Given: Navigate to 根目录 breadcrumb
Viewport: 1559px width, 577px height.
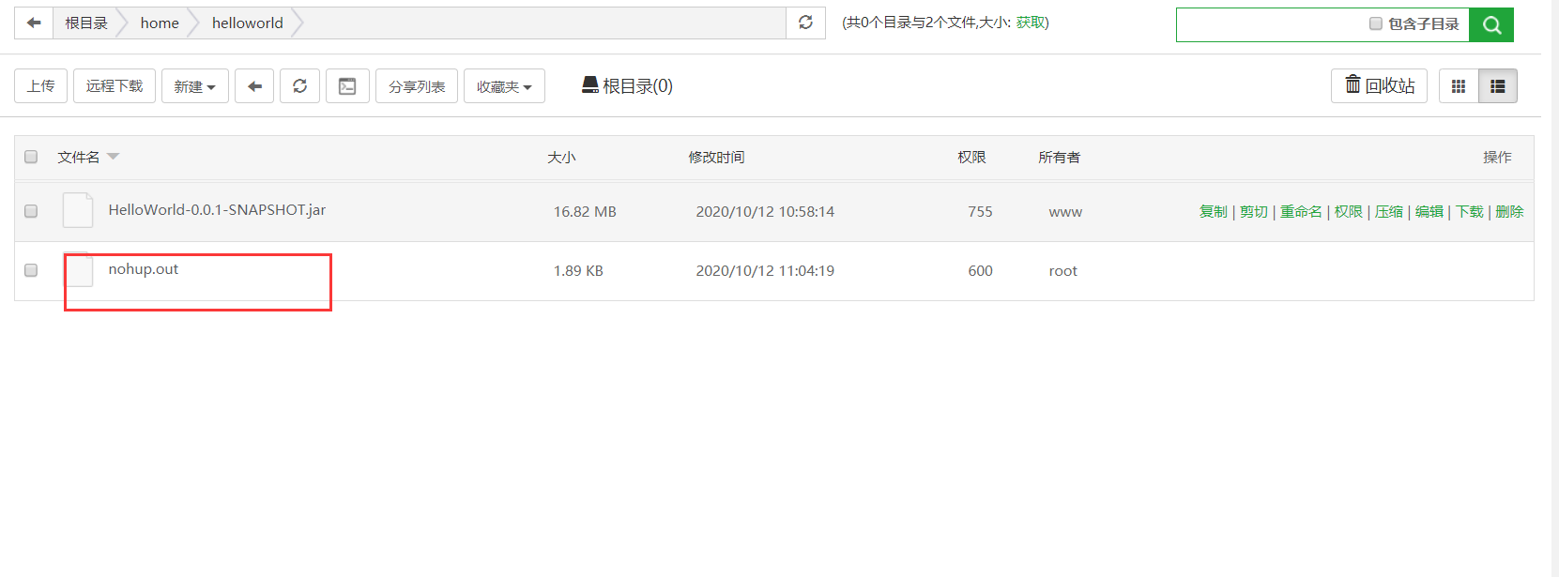Looking at the screenshot, I should click(x=86, y=23).
